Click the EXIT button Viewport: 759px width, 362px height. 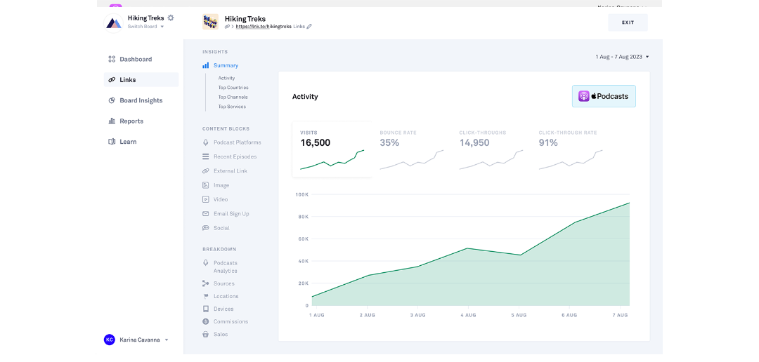(628, 22)
